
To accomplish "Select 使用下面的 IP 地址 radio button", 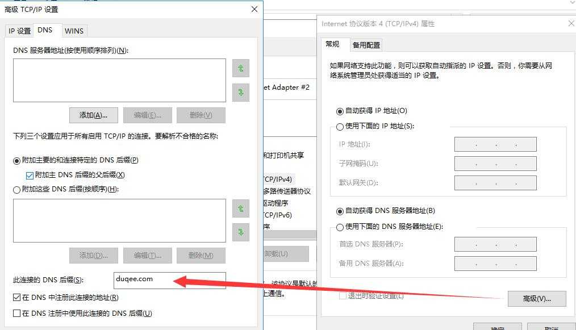I will [x=375, y=126].
